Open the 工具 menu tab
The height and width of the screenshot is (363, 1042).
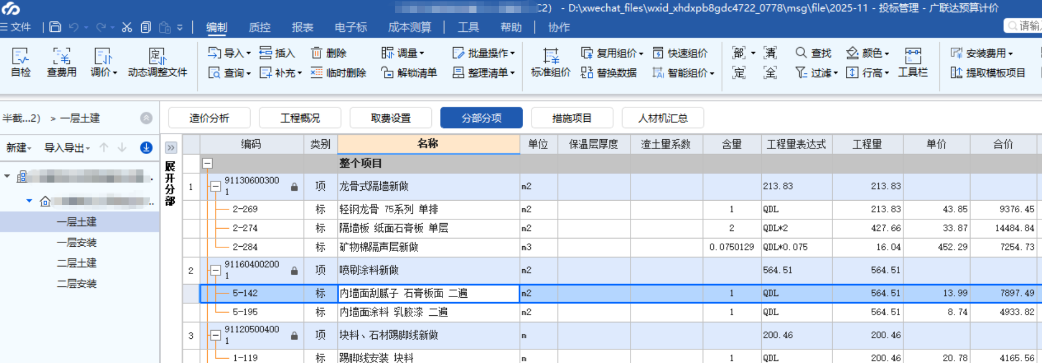pos(468,27)
